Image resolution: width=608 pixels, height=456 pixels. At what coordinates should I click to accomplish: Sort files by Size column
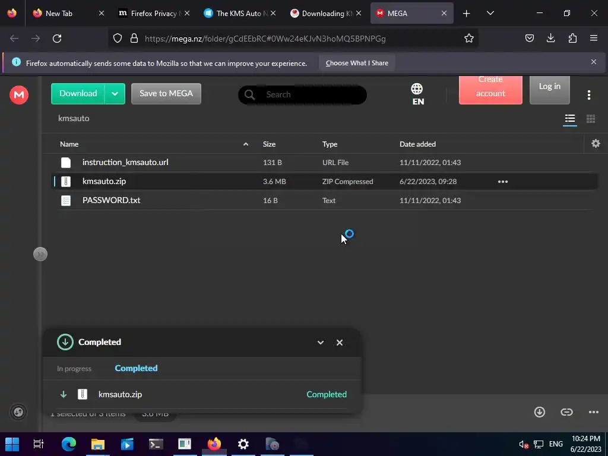pyautogui.click(x=269, y=144)
